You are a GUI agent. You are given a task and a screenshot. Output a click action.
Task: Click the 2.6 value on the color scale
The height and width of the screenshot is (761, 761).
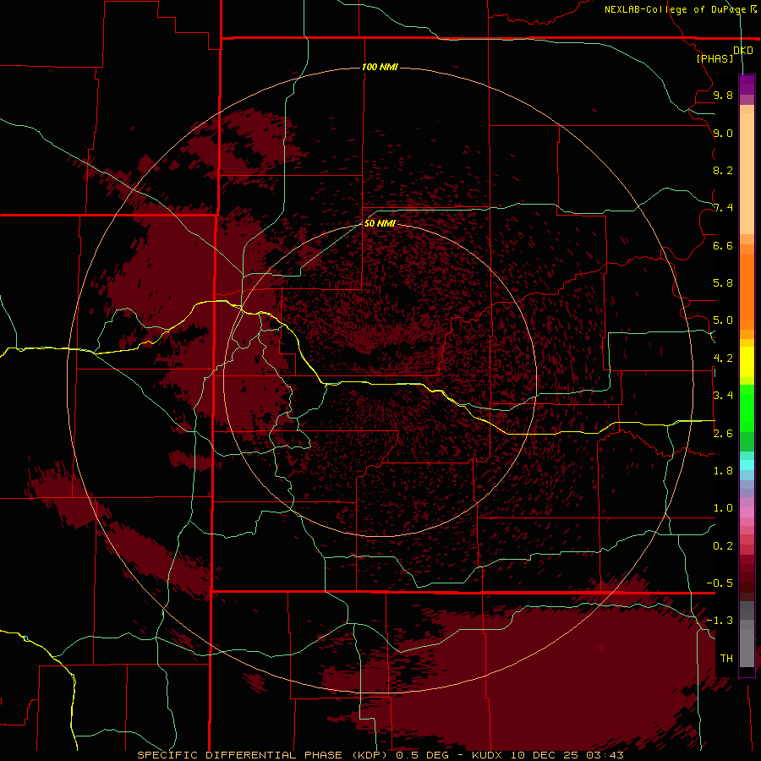(x=723, y=434)
